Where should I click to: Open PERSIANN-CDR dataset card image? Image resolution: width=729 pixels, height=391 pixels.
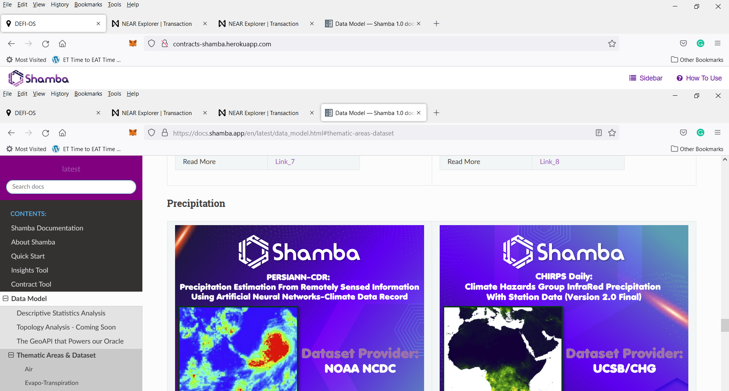[299, 308]
